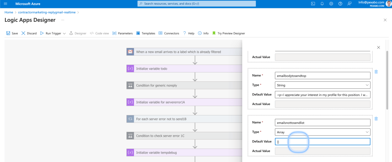Click the parameters panel vertical scrollbar
The height and width of the screenshot is (162, 392).
coord(387,80)
